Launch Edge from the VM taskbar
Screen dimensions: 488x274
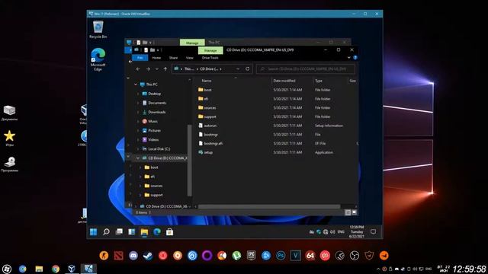(x=157, y=231)
